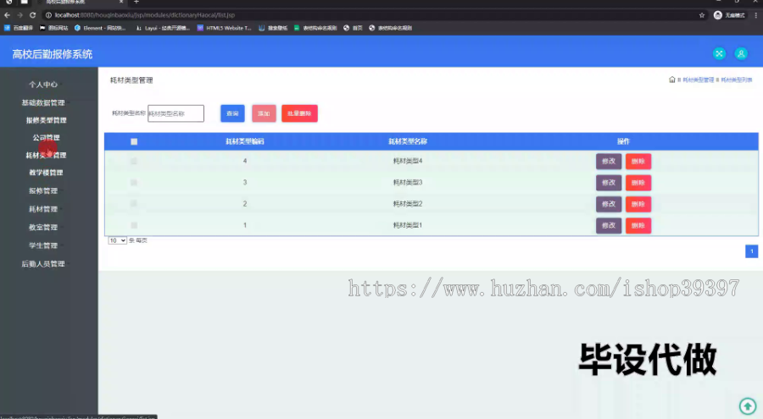Check the checkbox for row 耗材类型2
This screenshot has width=763, height=419.
(134, 204)
